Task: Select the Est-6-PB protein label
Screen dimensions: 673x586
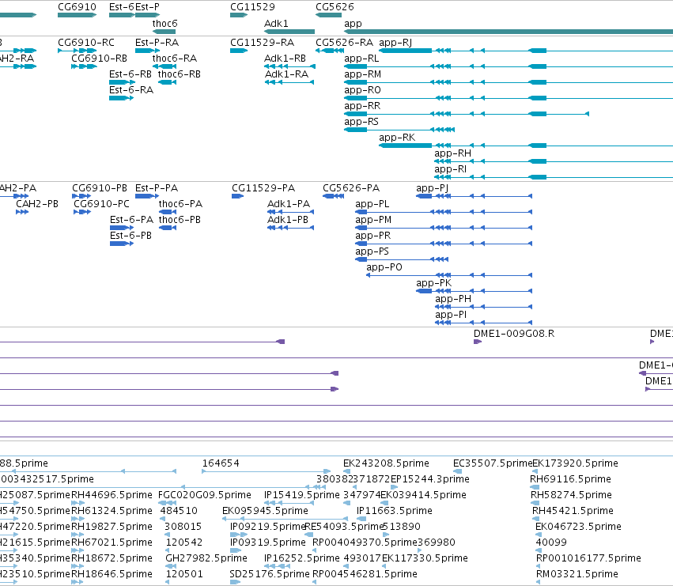Action: tap(130, 235)
